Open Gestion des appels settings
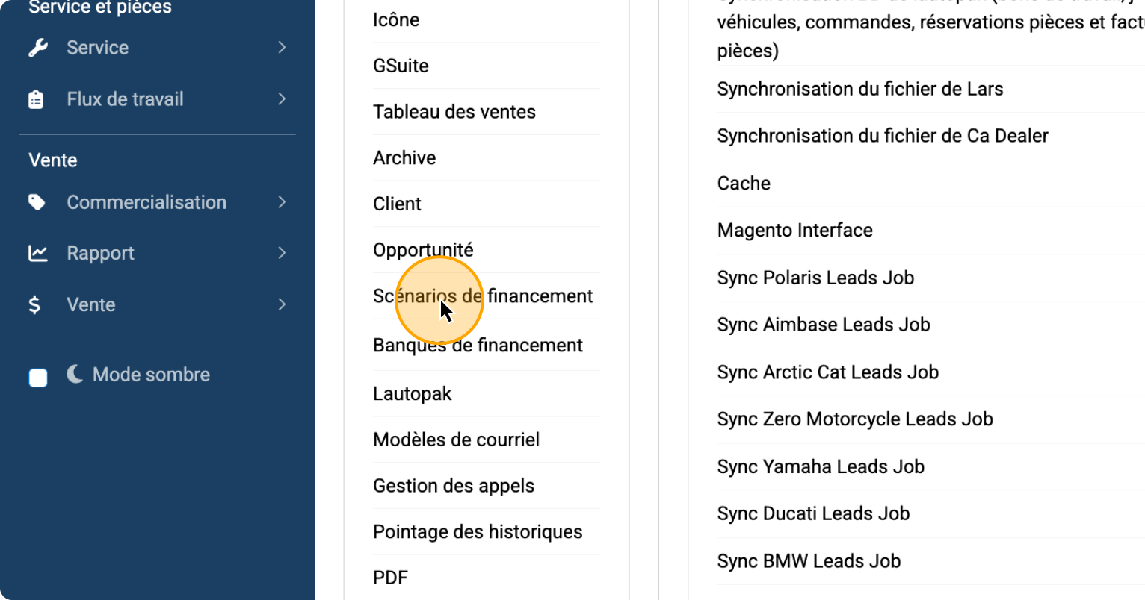Screen dimensions: 1145x600 tap(454, 486)
